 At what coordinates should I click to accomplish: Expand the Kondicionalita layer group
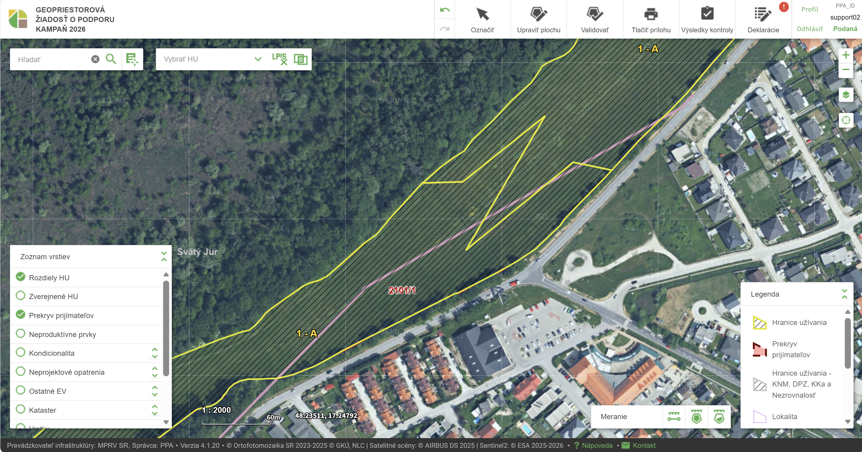point(155,353)
